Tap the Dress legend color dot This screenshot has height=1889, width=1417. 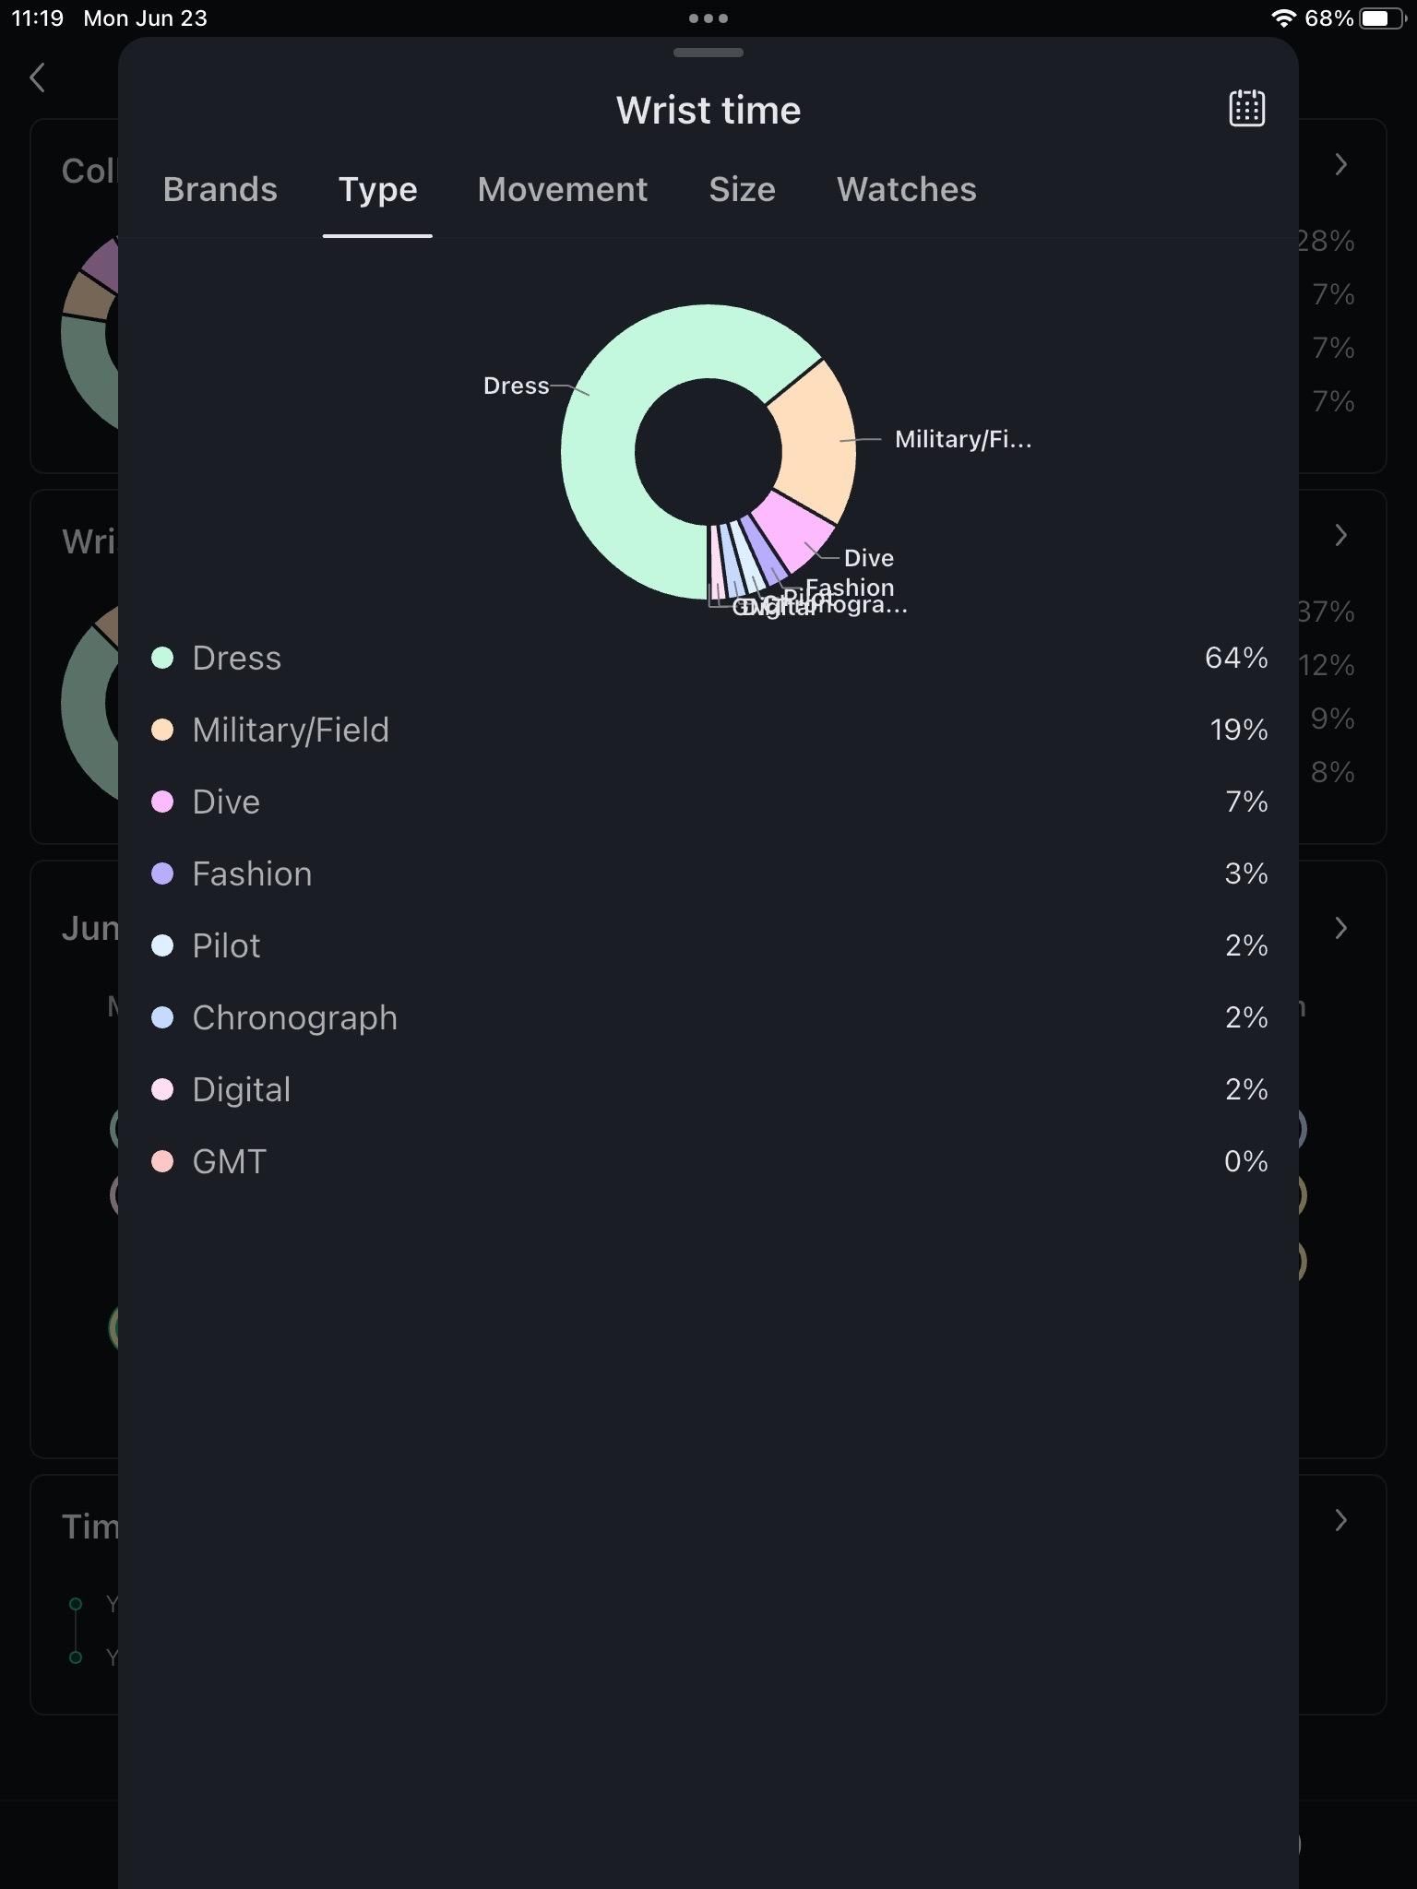[x=162, y=659]
